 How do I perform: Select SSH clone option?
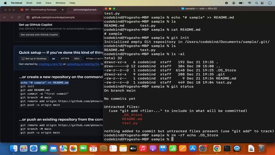[x=76, y=59]
